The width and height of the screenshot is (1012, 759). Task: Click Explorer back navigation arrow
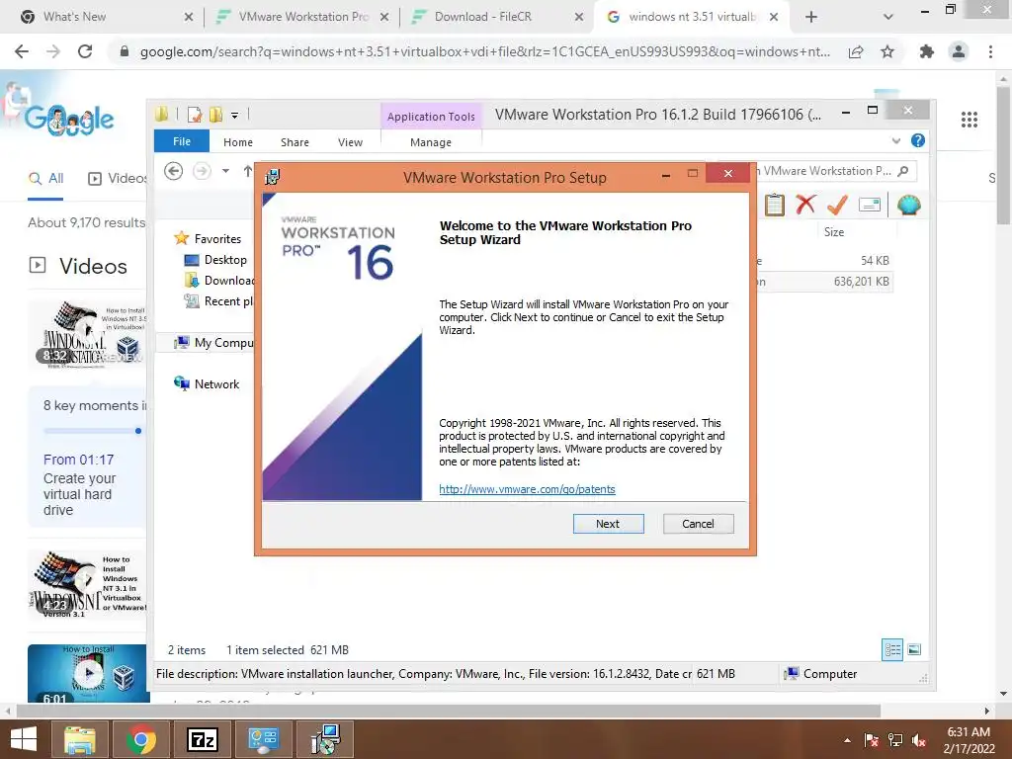coord(173,171)
